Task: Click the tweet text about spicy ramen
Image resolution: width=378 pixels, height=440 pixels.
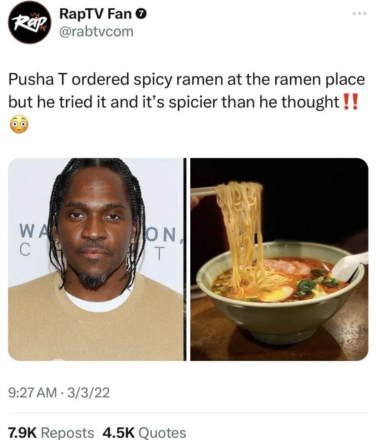Action: point(187,90)
